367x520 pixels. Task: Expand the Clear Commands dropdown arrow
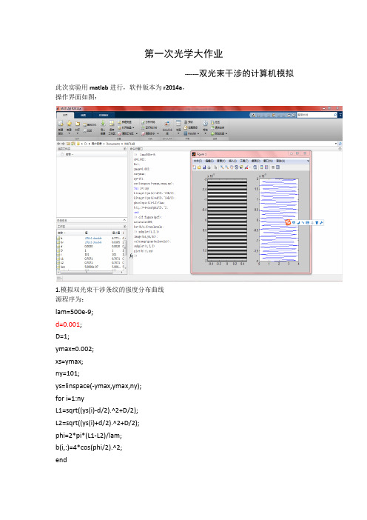pos(158,133)
